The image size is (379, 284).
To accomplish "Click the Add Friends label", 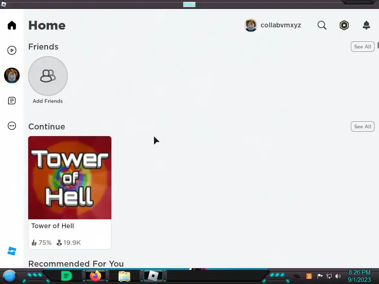I will [x=48, y=101].
